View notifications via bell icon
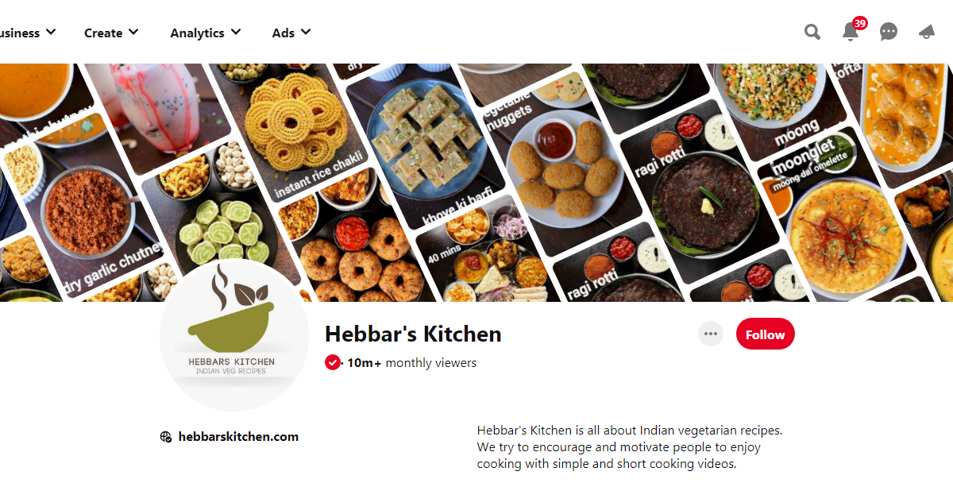The height and width of the screenshot is (483, 953). point(851,32)
